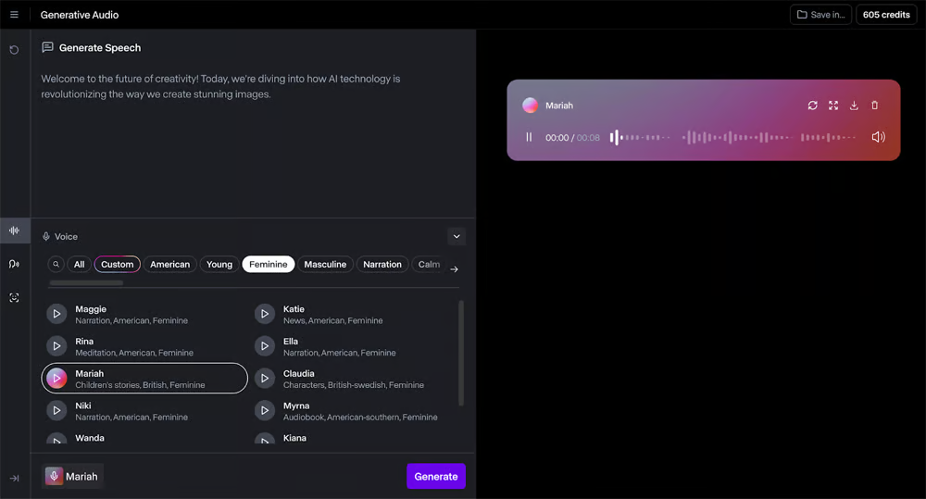Screen dimensions: 926x499
Task: Collapse the Voice section chevron
Action: 456,236
